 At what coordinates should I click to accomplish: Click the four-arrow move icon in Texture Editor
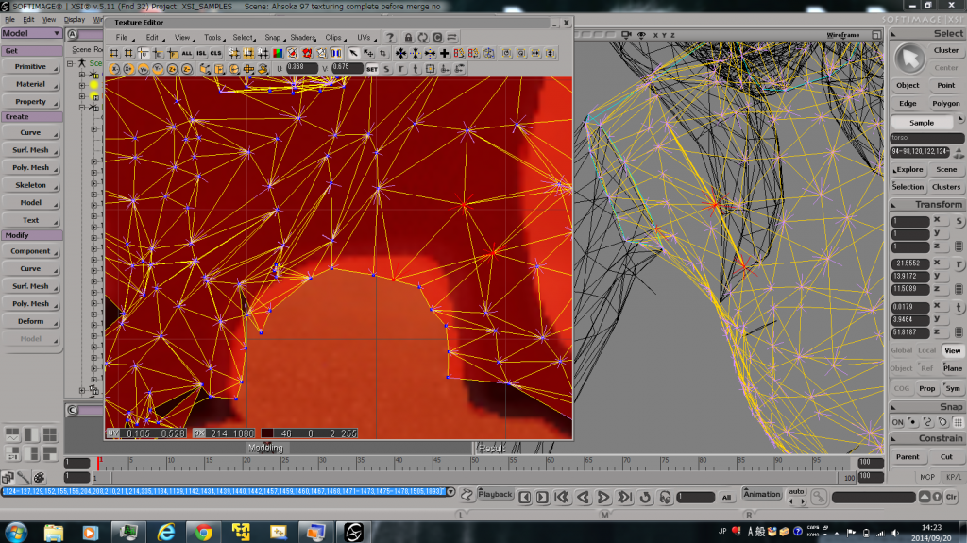[400, 54]
